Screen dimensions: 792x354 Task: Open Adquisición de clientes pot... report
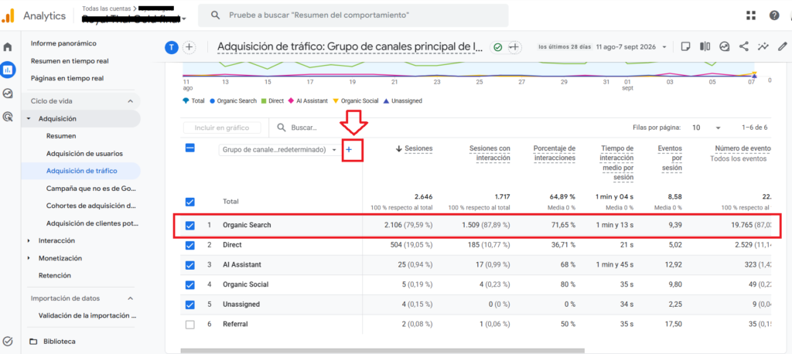pos(92,223)
